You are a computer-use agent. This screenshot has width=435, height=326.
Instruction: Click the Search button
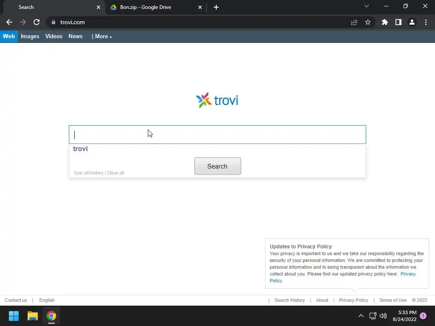[x=217, y=166]
